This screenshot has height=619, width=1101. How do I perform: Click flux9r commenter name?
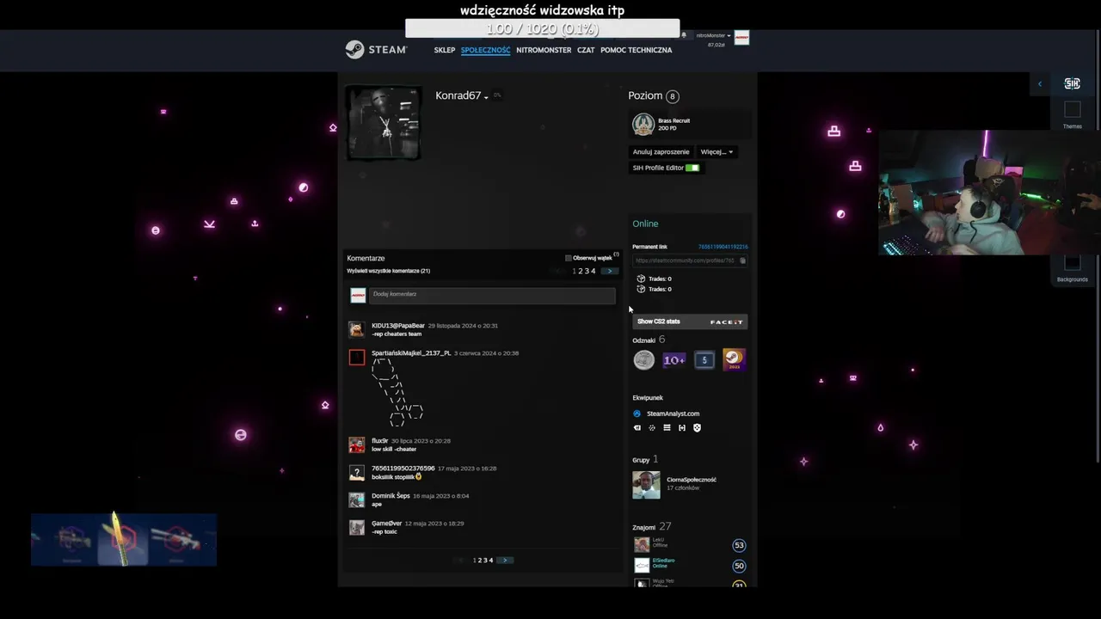click(379, 441)
